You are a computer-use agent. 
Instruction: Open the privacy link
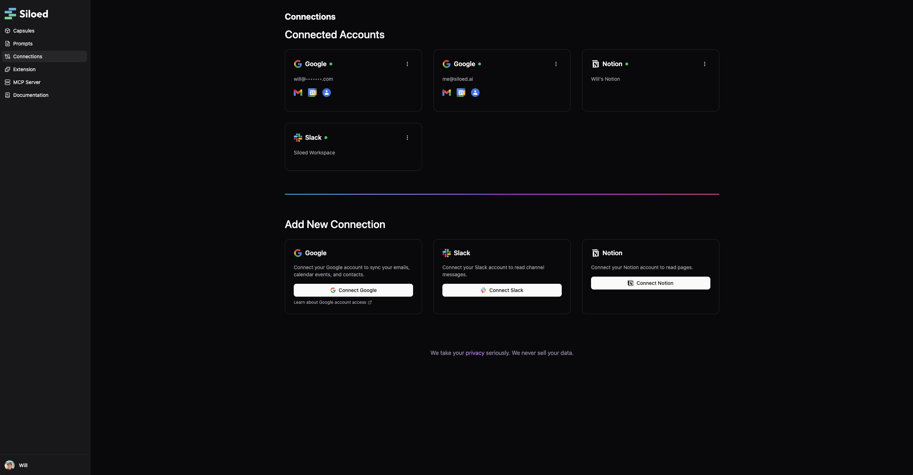(x=475, y=353)
